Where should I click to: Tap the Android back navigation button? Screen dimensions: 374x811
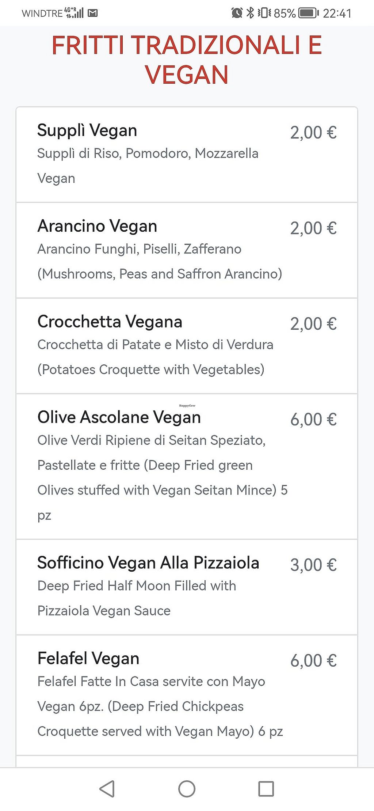pos(107,788)
